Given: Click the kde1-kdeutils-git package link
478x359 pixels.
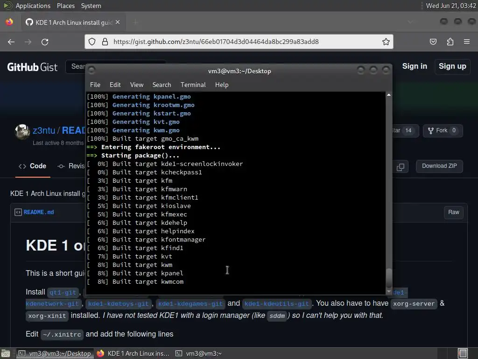Looking at the screenshot, I should tap(277, 304).
